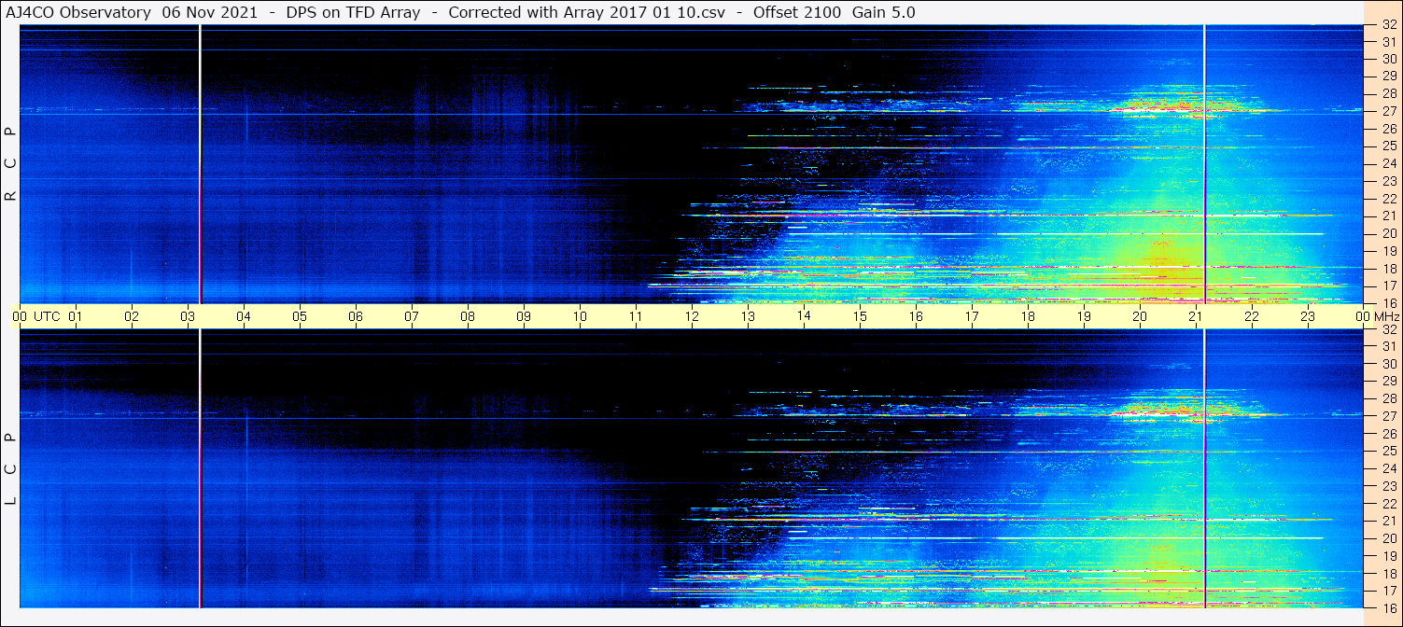Image resolution: width=1403 pixels, height=627 pixels.
Task: Select the 16 MHz label in the LCP scale
Action: coord(1388,607)
